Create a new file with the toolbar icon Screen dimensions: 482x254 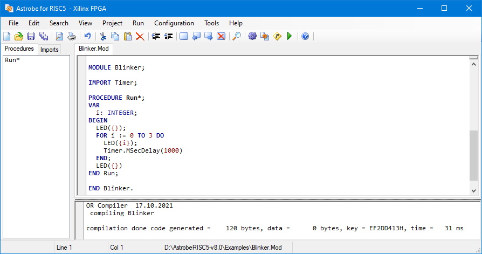click(x=7, y=36)
